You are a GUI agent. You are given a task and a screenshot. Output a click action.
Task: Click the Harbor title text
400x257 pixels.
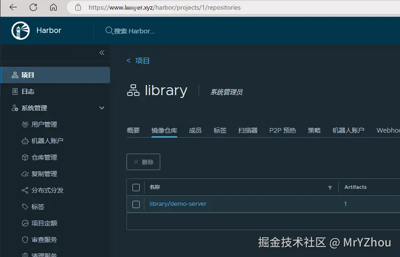[x=49, y=30]
